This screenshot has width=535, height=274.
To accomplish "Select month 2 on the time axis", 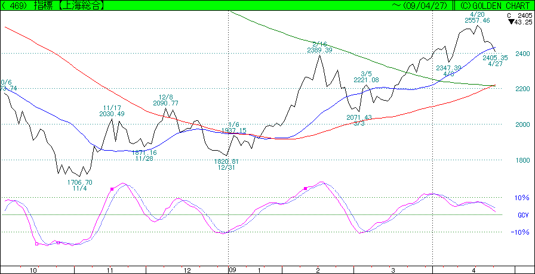I will 317,270.
